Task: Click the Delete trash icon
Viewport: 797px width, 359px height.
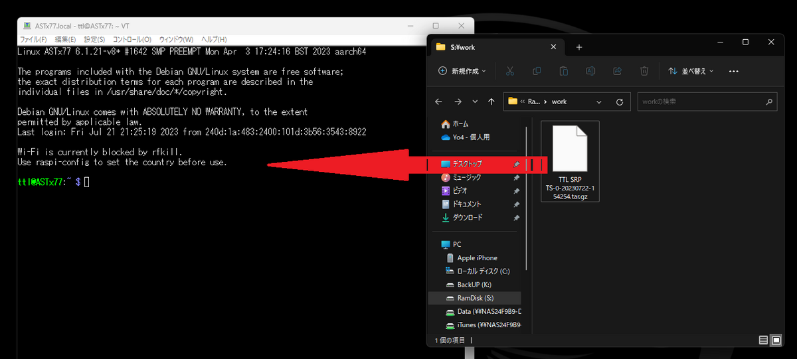Action: click(644, 71)
